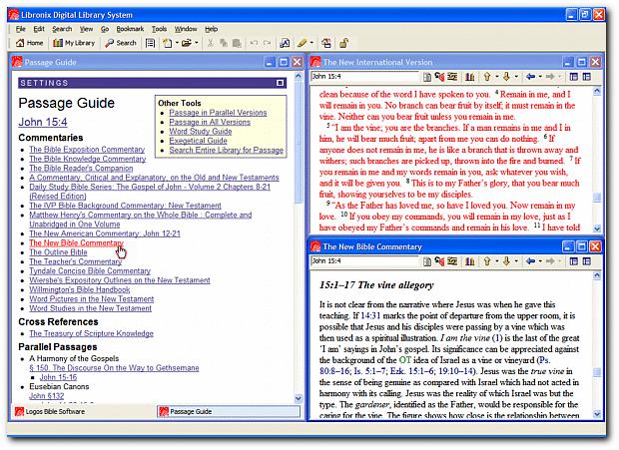Switch to the Logos Bible Software tab
Screen dimensions: 619x450
50,412
